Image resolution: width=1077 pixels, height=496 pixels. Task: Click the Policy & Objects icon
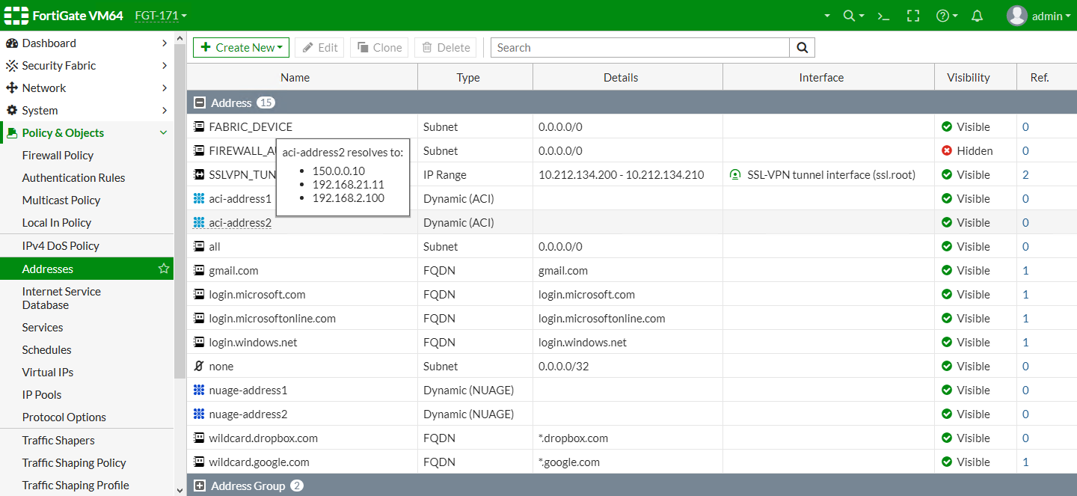11,133
